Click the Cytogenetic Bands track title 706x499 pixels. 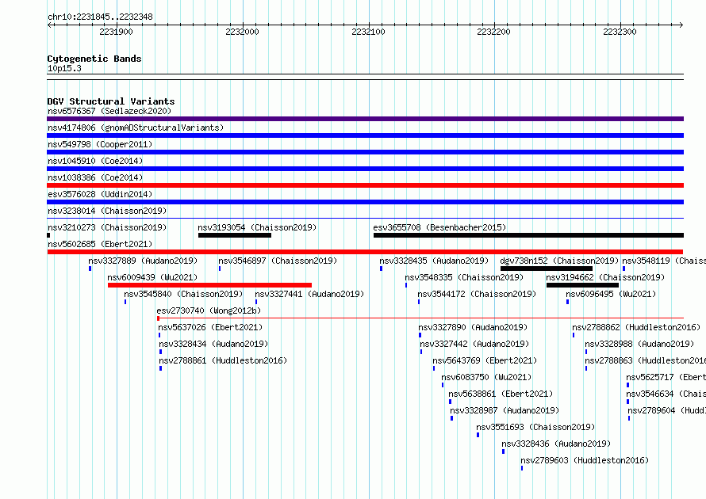point(94,59)
